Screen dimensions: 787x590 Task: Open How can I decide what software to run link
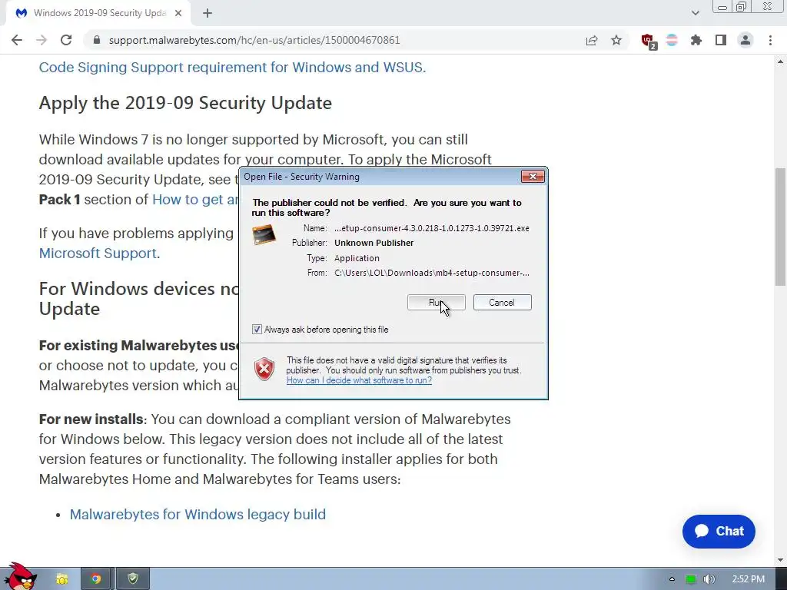pyautogui.click(x=360, y=380)
